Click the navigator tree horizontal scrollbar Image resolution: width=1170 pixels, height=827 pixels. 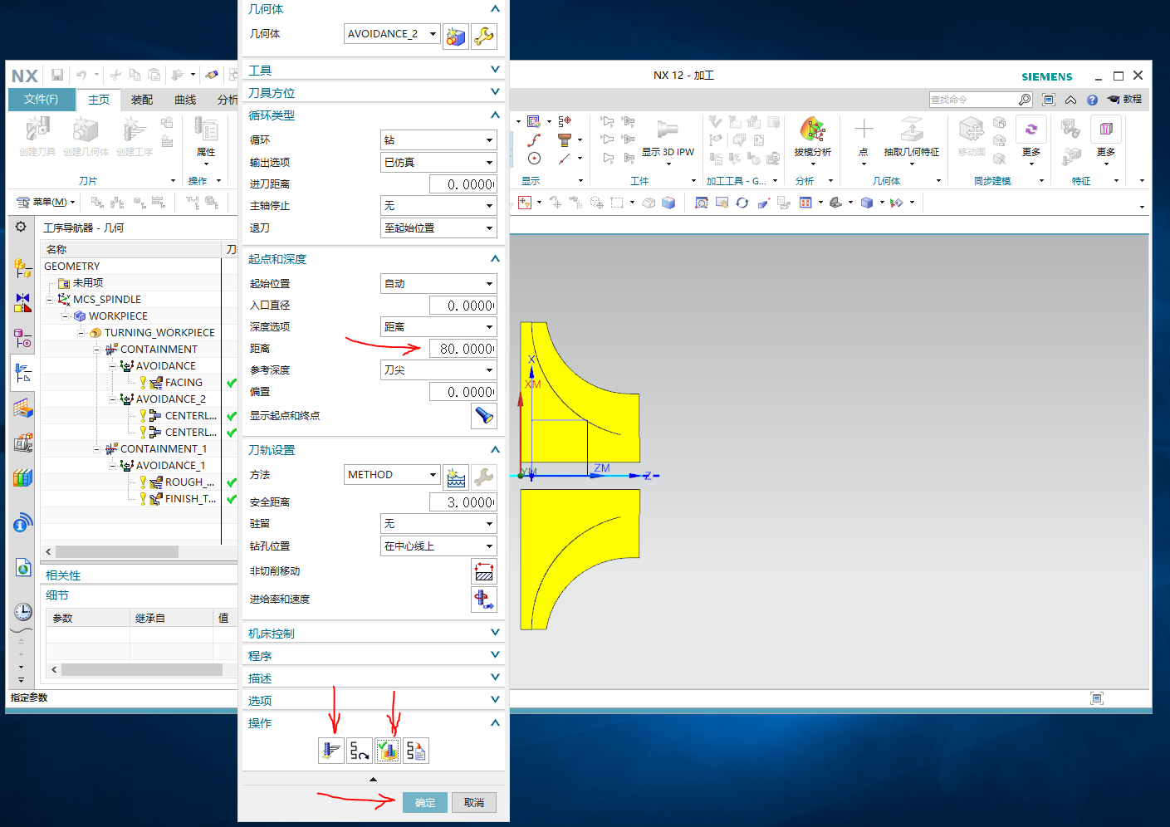pos(117,552)
